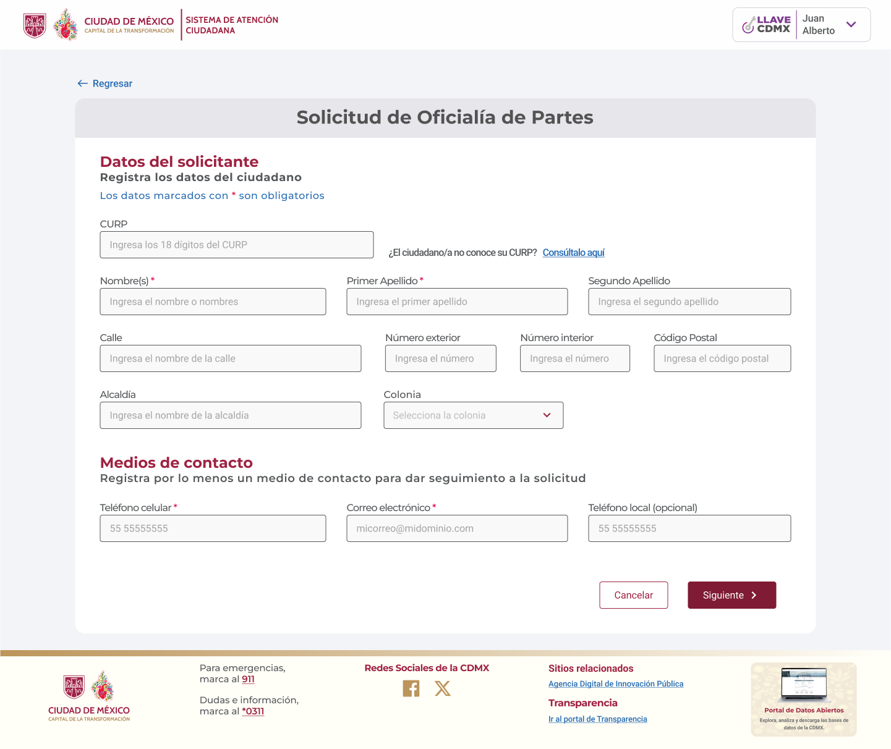Click the Sistema de Atención Ciudadana title
Viewport: 891px width, 749px height.
tap(232, 25)
